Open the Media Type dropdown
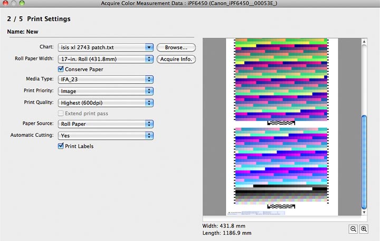Screen dimensions: 380x241 pos(106,79)
